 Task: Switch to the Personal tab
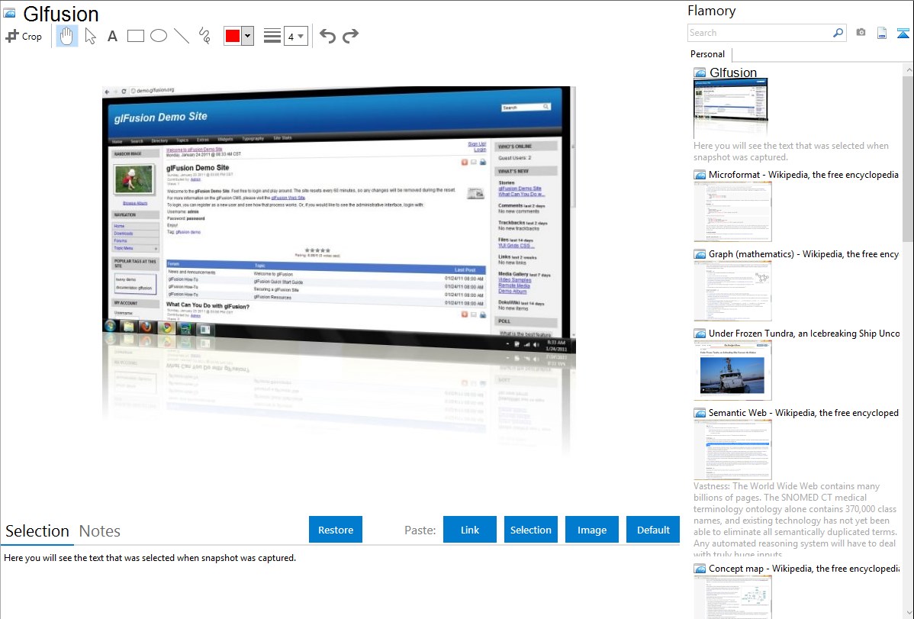pos(707,54)
